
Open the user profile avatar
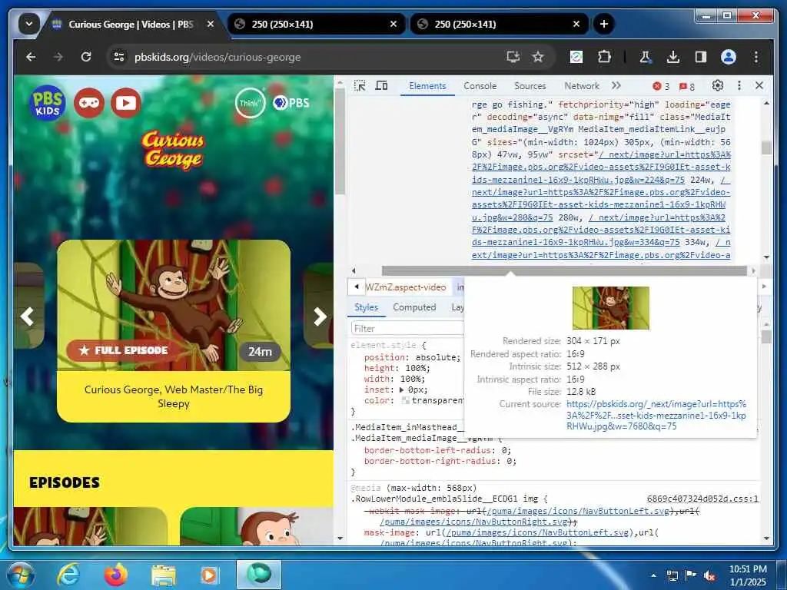click(x=729, y=57)
